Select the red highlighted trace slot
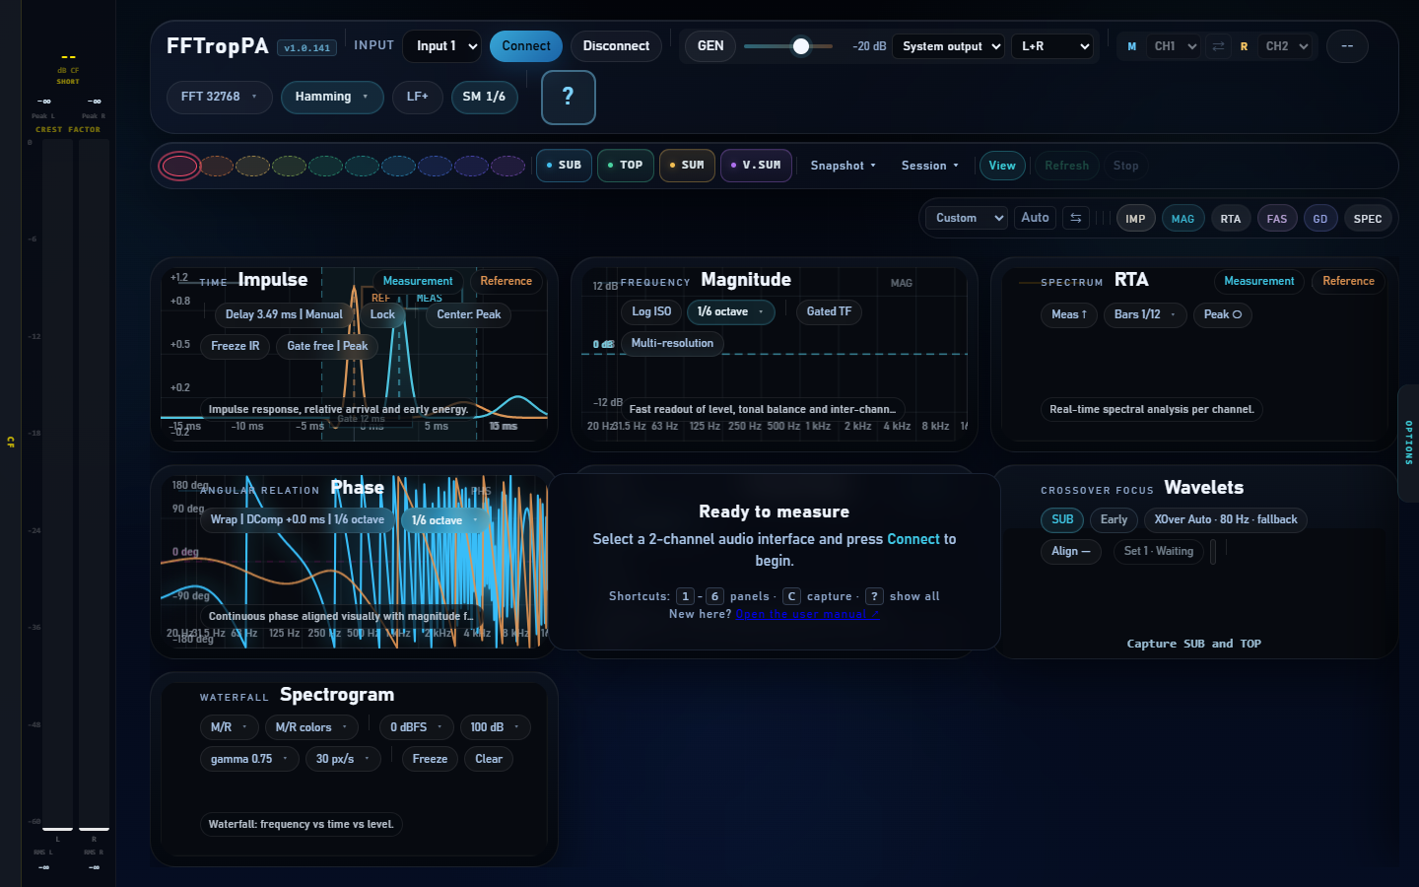 pos(179,166)
